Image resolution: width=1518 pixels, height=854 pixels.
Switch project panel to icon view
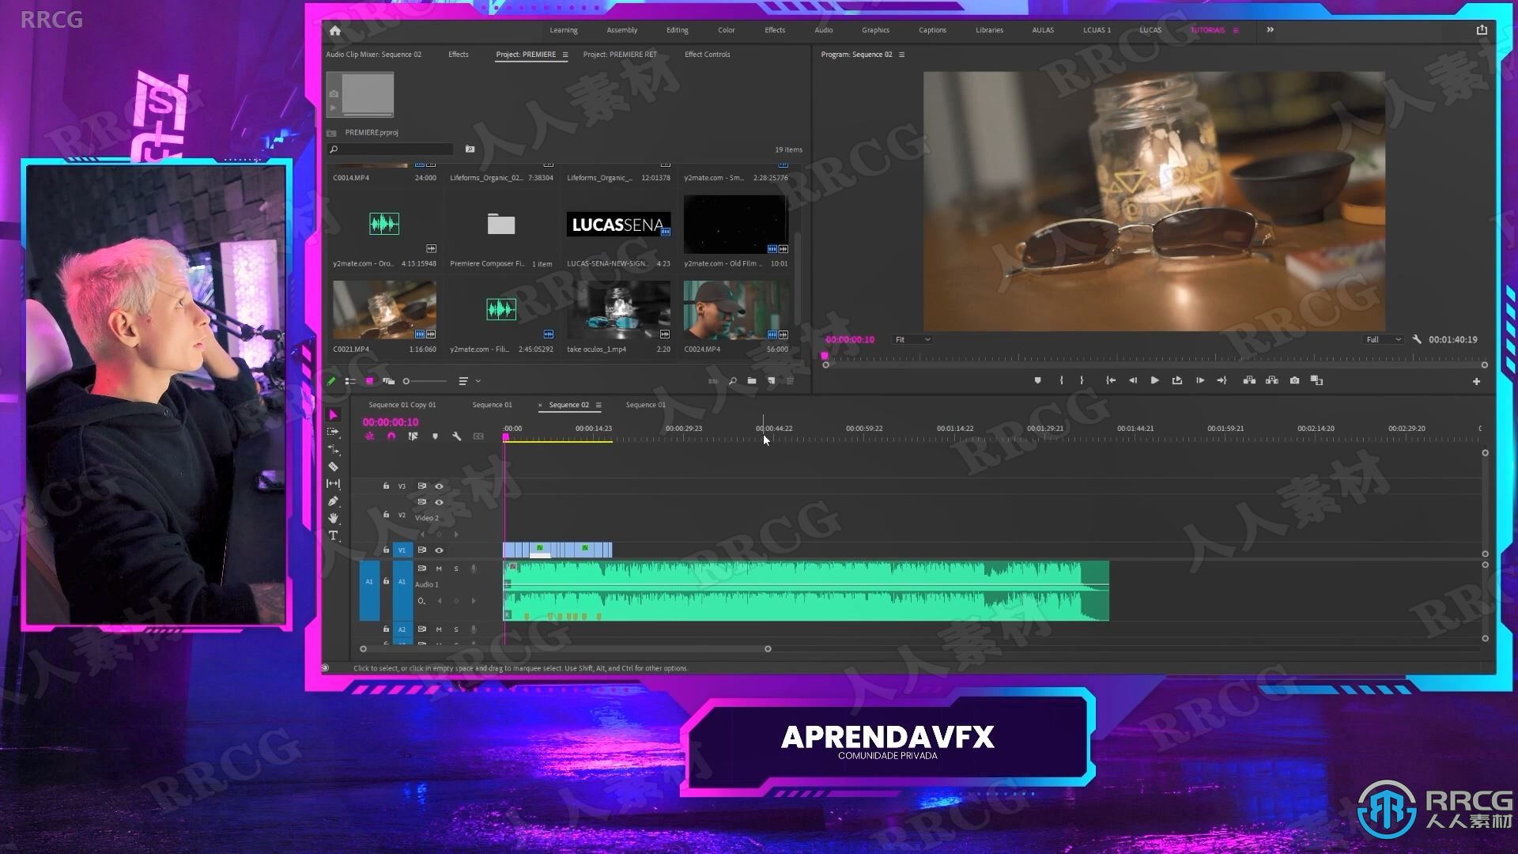(369, 381)
